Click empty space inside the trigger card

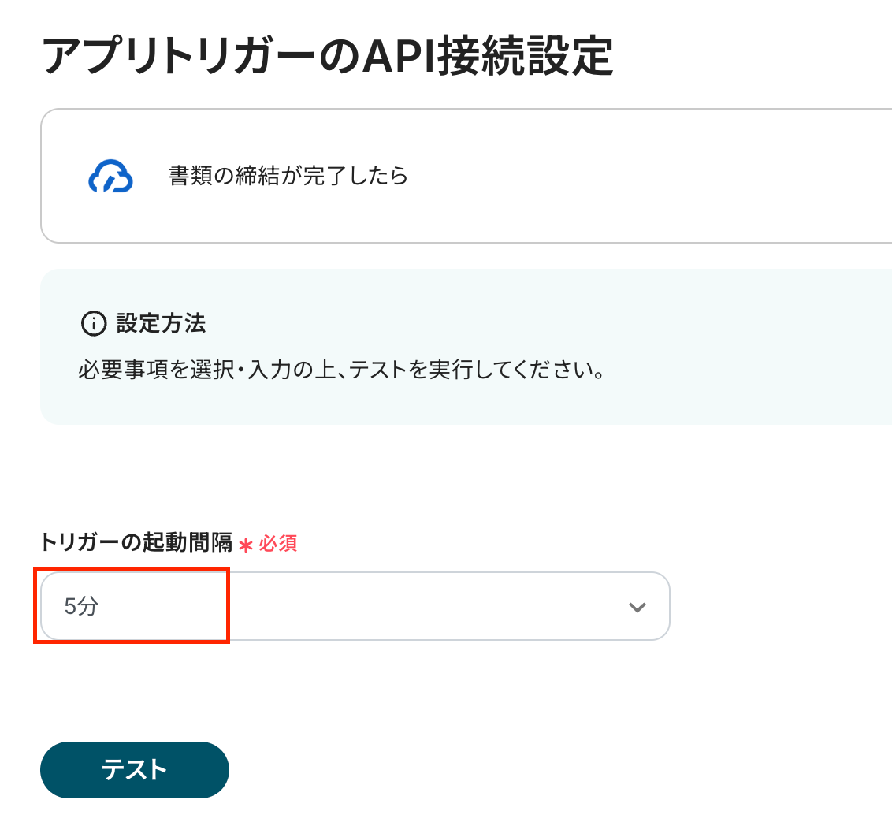pos(646,176)
